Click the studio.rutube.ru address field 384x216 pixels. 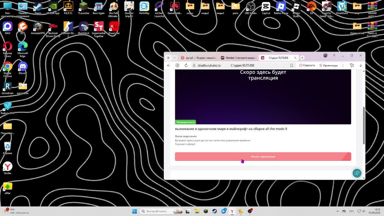click(209, 65)
